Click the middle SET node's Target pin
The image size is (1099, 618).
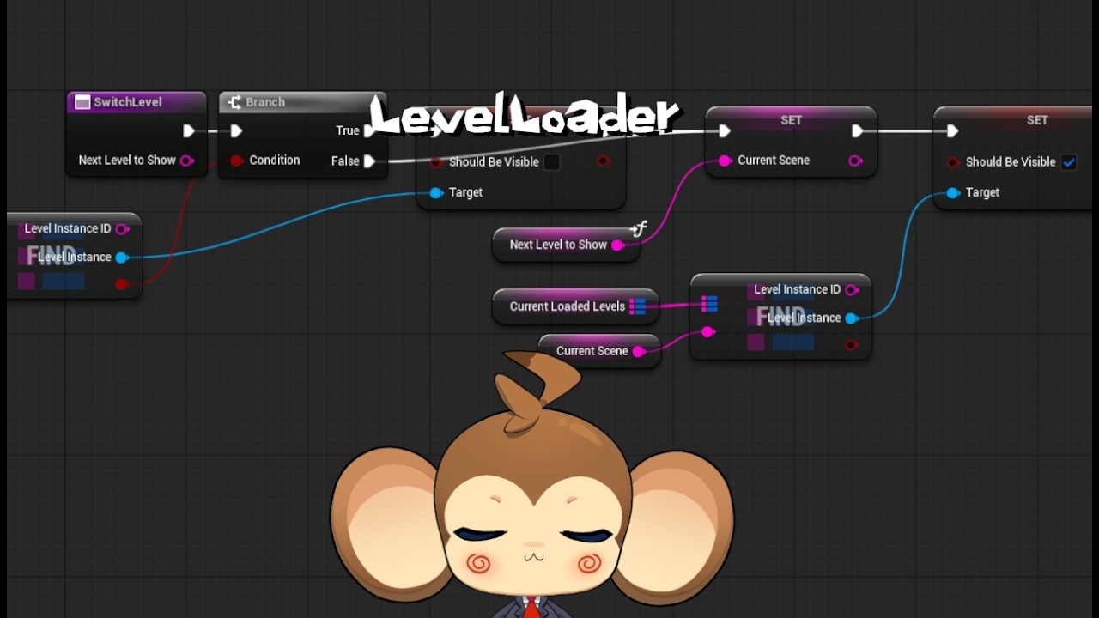tap(436, 192)
